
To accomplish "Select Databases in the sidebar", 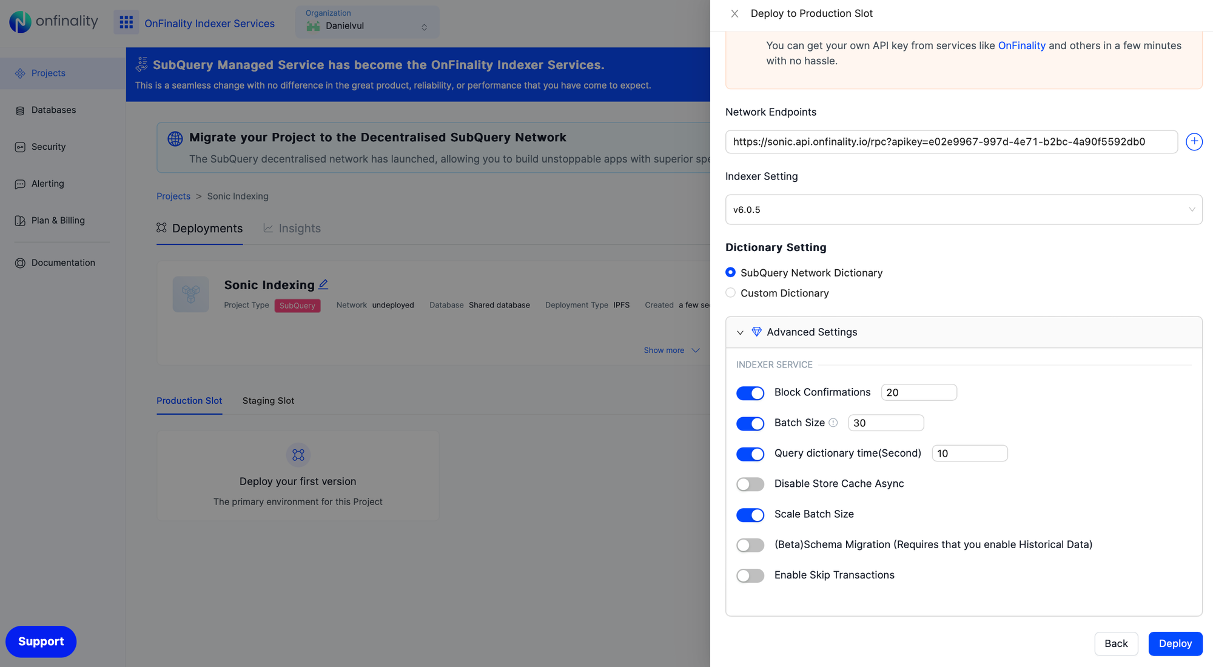I will click(x=53, y=110).
